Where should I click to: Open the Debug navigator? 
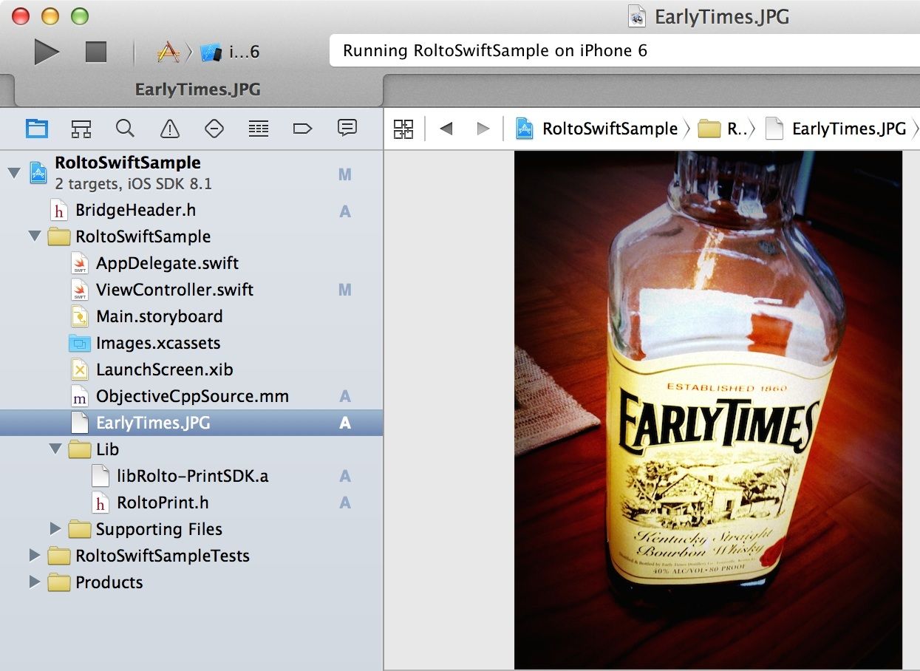pyautogui.click(x=258, y=129)
